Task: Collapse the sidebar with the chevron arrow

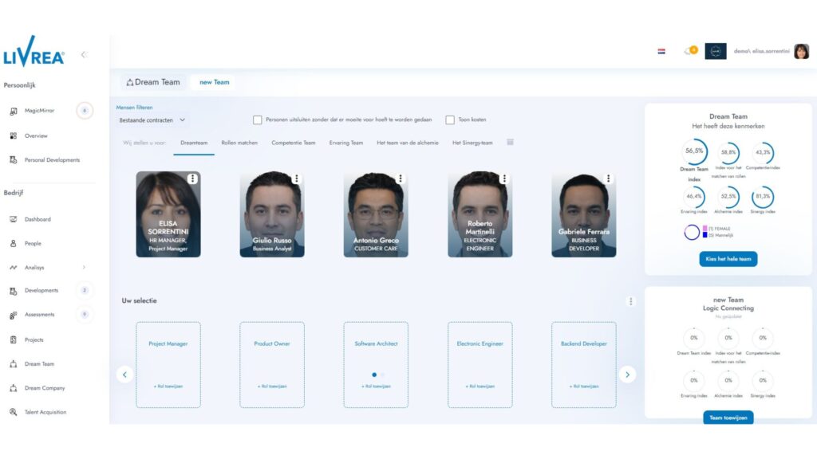Action: point(83,55)
